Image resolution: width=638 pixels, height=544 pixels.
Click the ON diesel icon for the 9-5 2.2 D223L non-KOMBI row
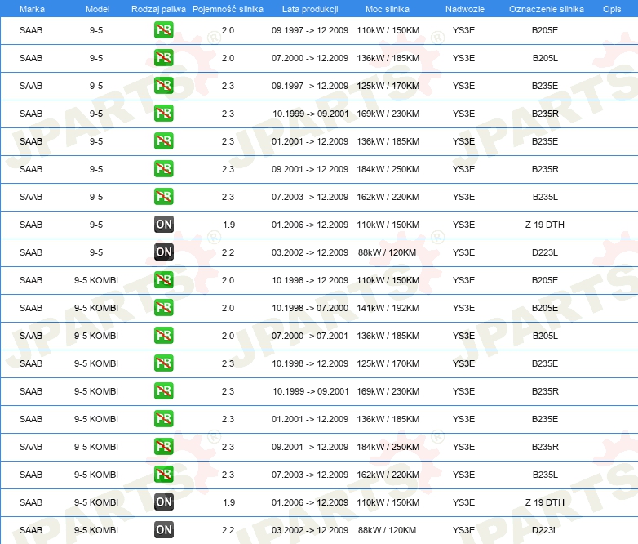coord(163,252)
